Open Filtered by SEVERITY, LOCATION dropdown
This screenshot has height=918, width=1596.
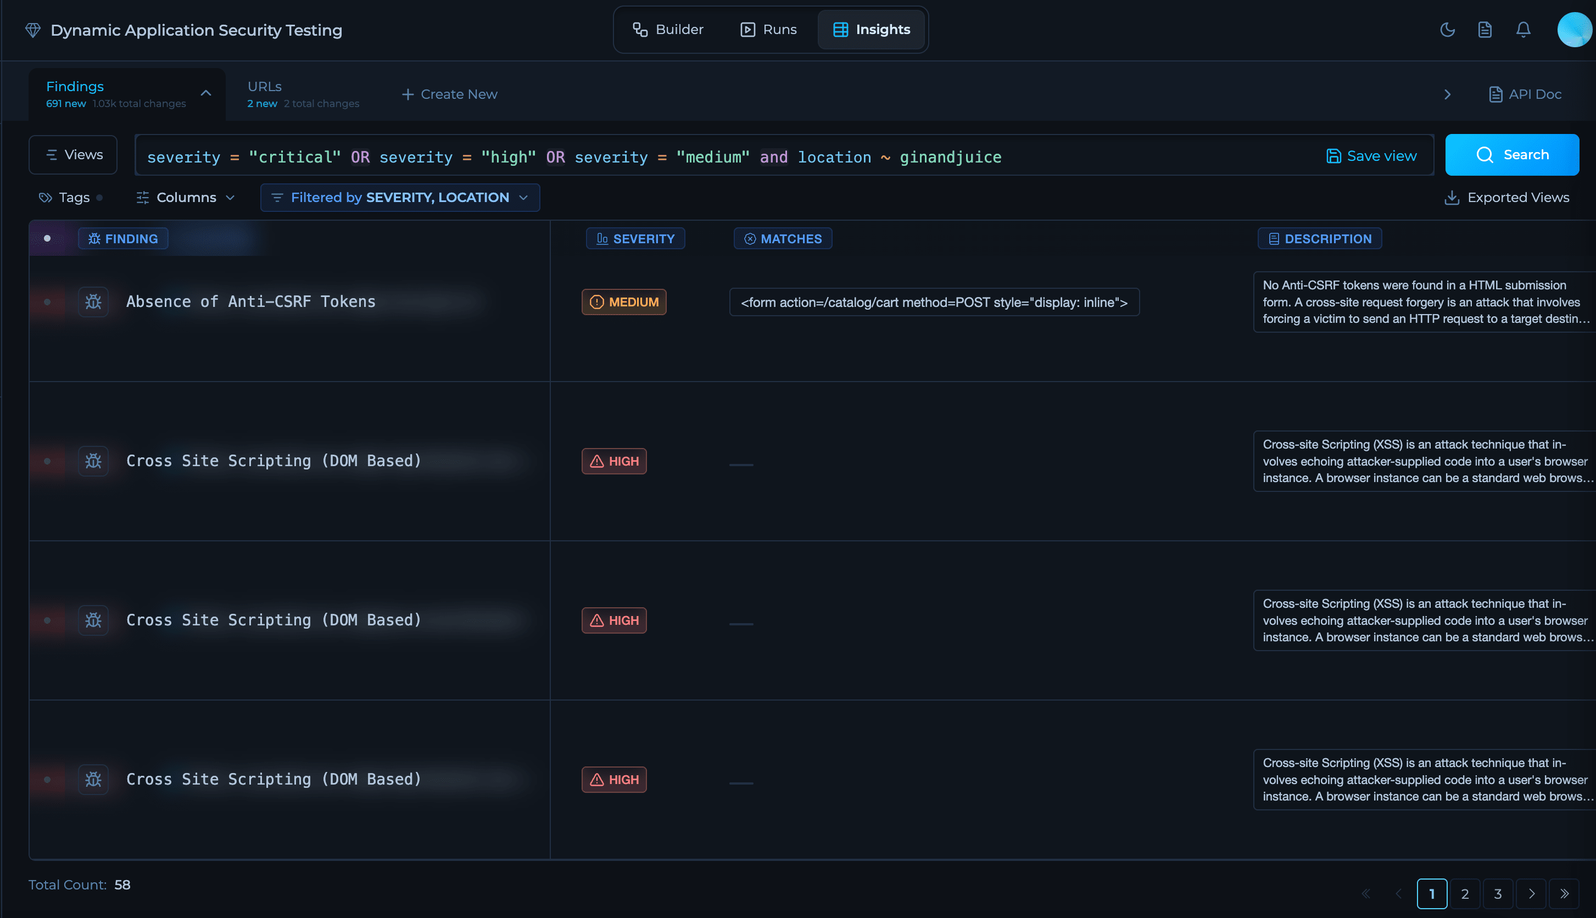[400, 197]
